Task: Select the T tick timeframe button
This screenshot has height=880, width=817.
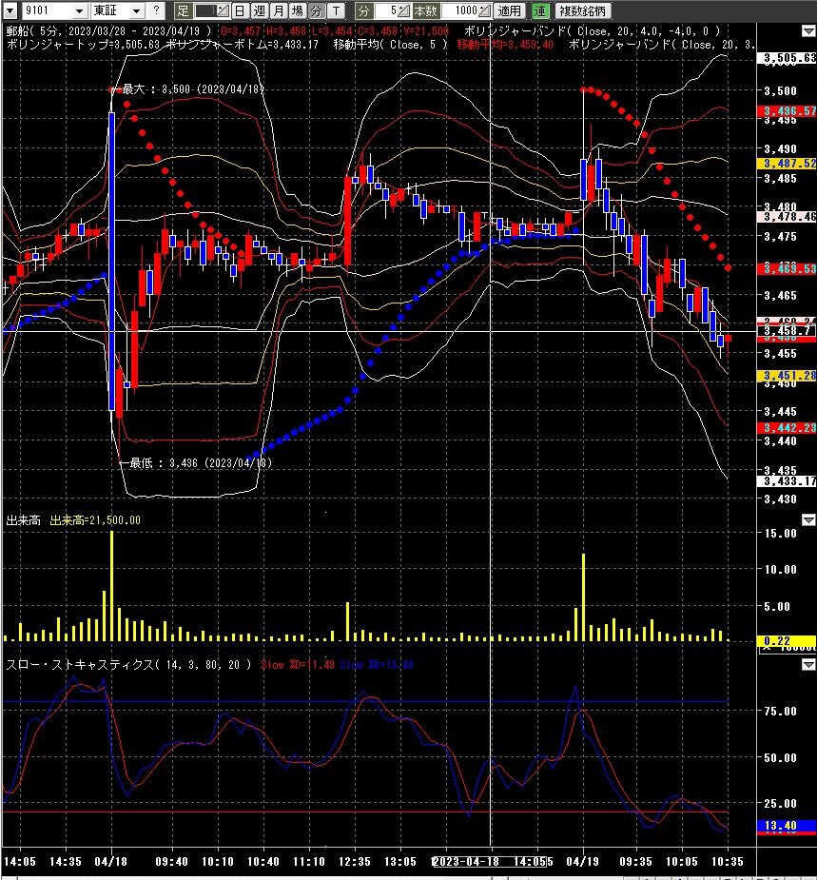Action: click(336, 10)
